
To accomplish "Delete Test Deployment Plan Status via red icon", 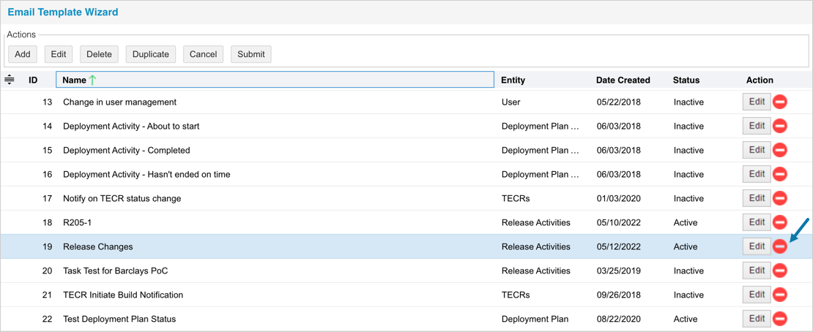I will [780, 319].
